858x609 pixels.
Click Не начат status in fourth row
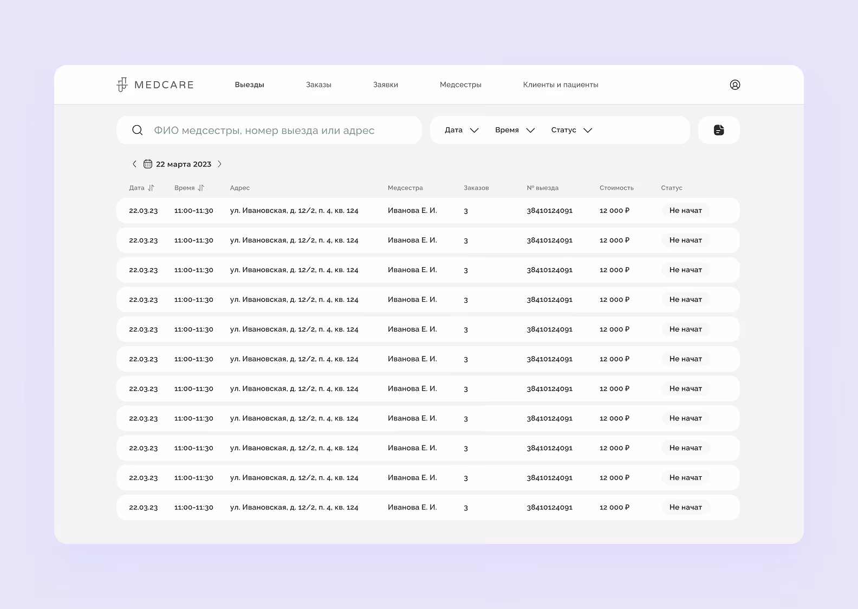point(686,300)
